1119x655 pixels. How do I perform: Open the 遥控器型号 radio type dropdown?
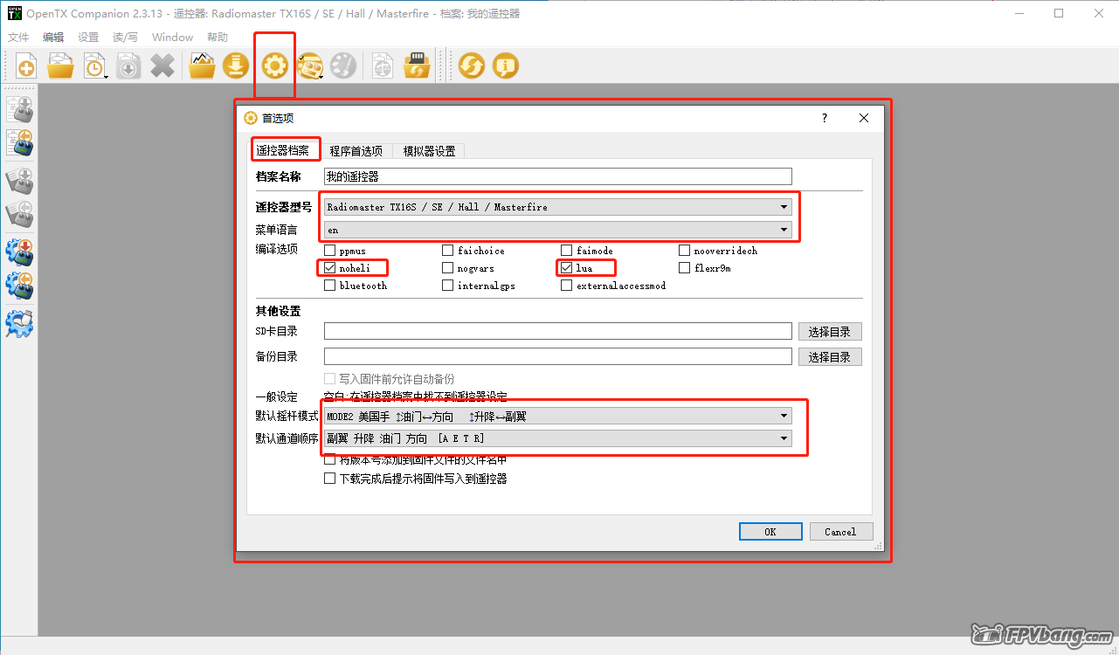tap(558, 207)
